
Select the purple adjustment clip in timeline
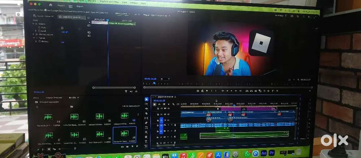pos(246,109)
